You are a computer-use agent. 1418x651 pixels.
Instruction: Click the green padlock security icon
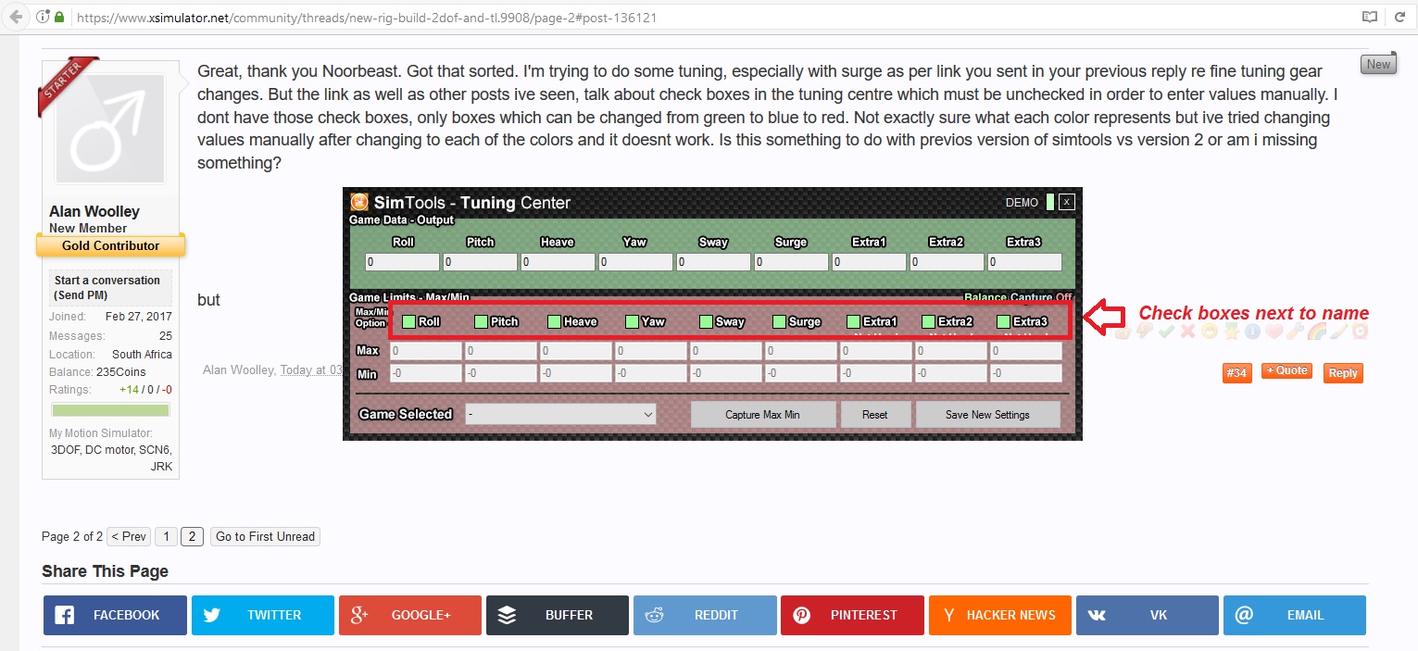point(59,17)
